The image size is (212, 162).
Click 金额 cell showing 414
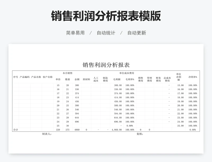[x=77, y=98]
